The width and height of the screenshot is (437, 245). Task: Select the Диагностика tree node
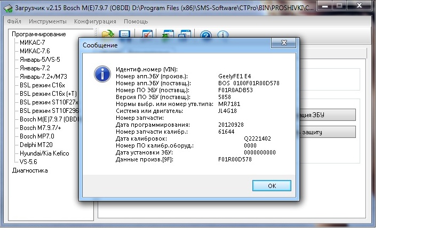pyautogui.click(x=30, y=170)
